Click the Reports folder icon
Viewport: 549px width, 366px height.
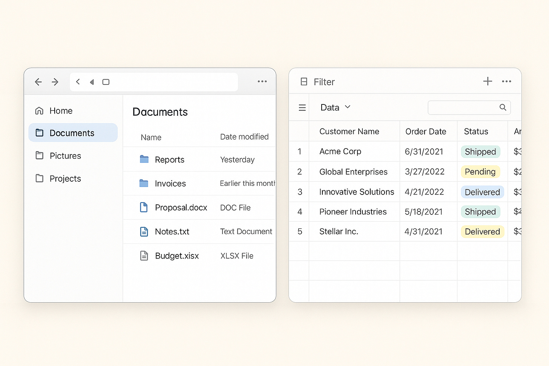144,159
